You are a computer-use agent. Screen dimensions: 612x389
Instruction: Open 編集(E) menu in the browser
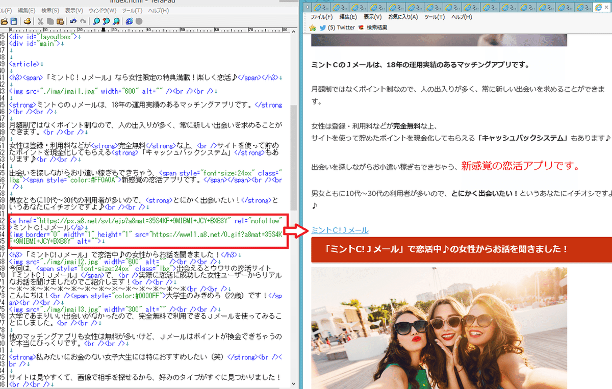tap(348, 17)
